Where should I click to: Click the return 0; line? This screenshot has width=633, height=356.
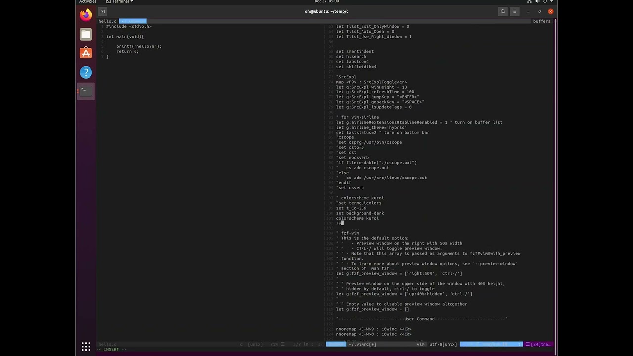tap(128, 51)
